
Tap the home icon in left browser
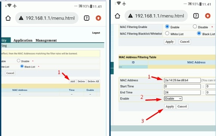point(8,18)
